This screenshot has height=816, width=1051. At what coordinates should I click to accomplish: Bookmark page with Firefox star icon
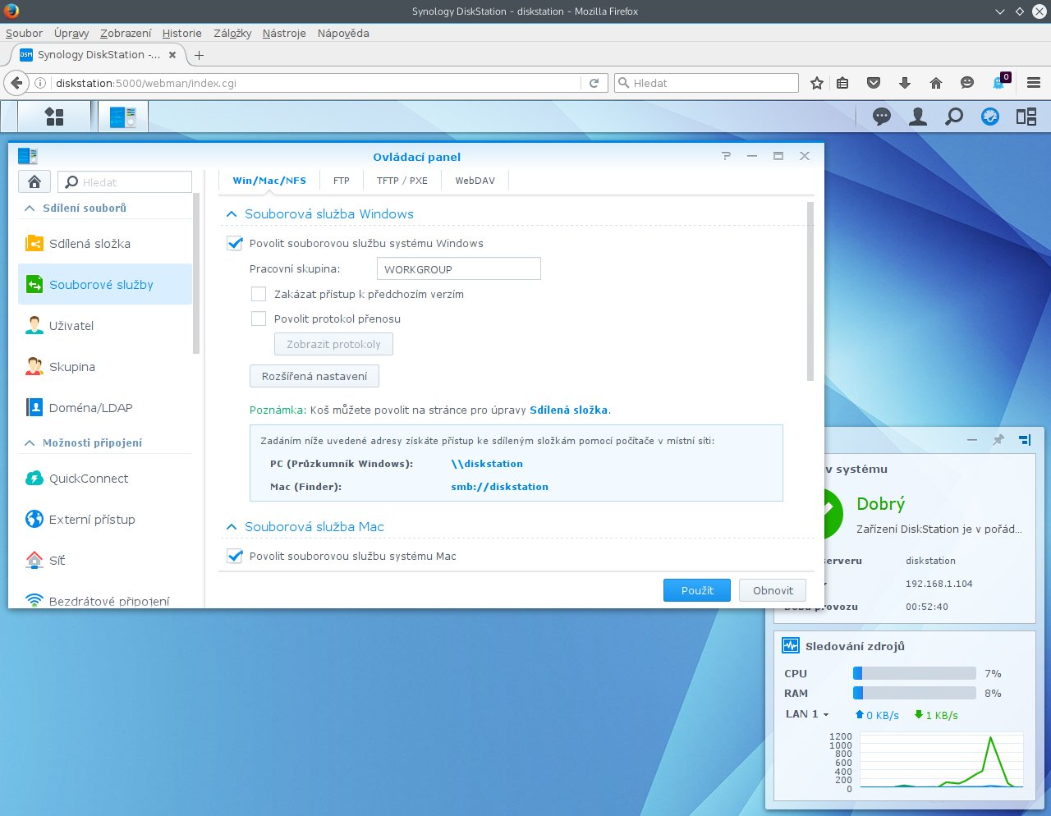[x=816, y=83]
